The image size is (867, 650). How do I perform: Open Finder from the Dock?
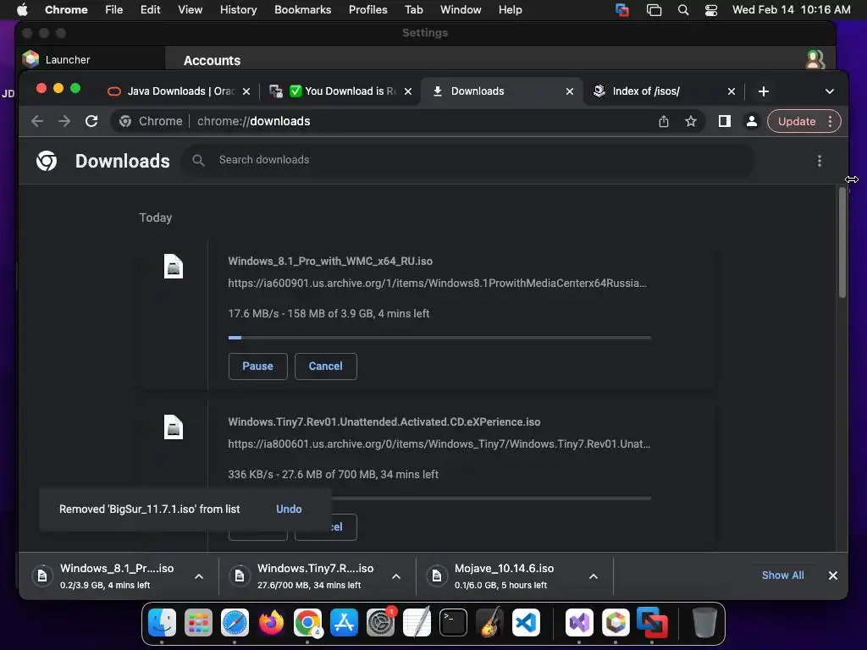pos(162,623)
